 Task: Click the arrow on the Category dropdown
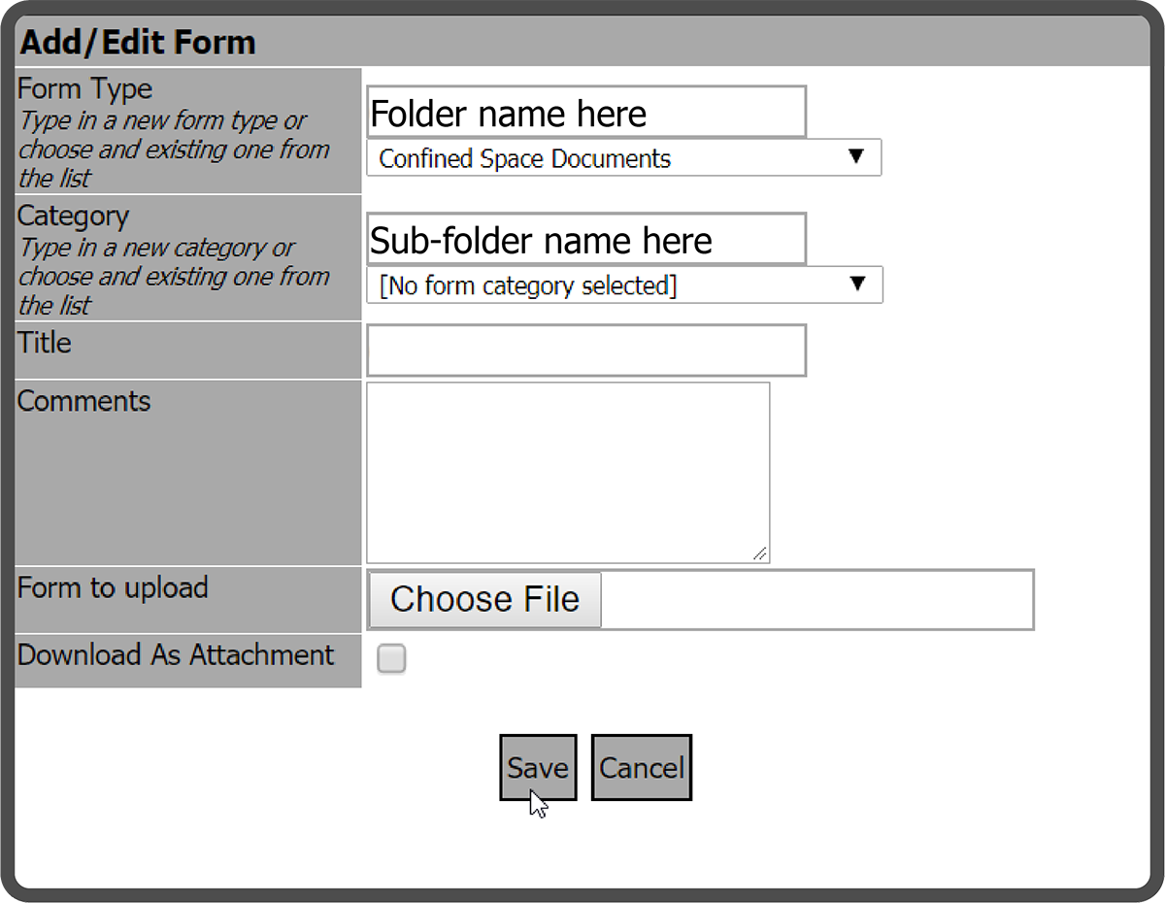[x=856, y=284]
